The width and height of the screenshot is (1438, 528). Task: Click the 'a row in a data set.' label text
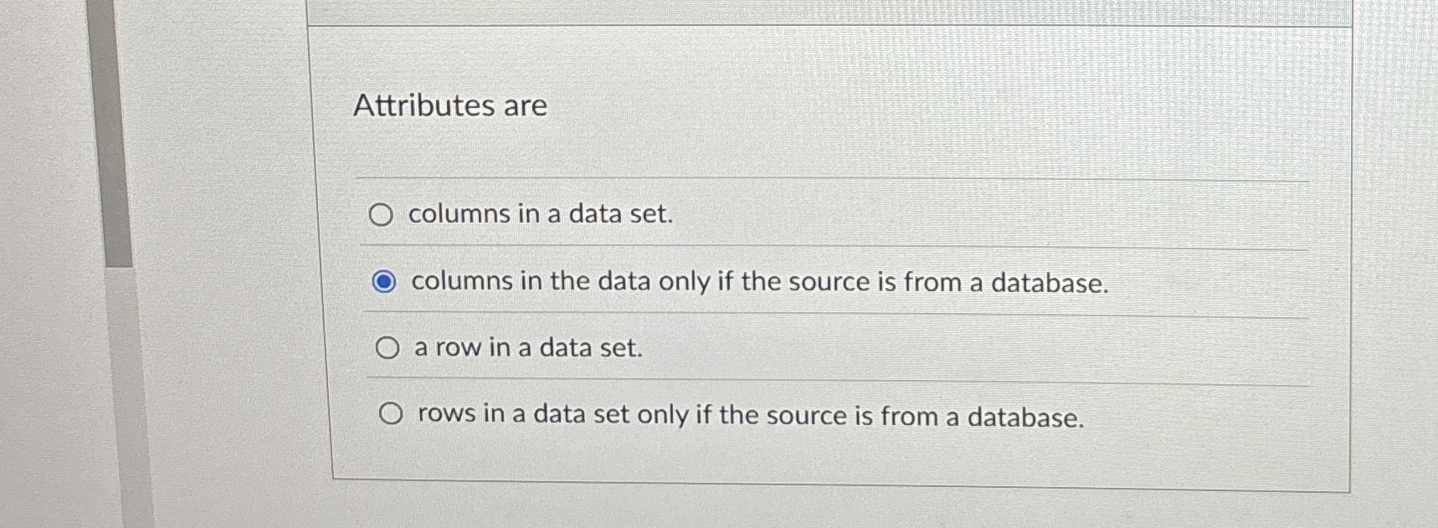click(527, 346)
